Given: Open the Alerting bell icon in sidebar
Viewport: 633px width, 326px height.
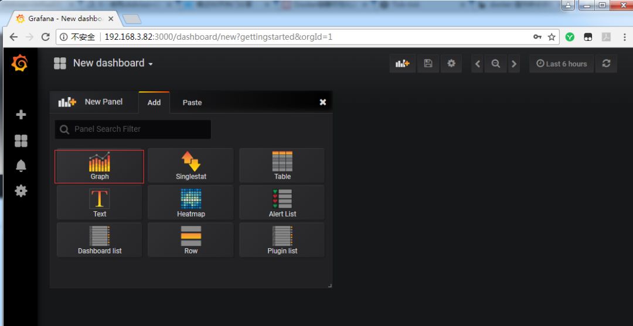Looking at the screenshot, I should pos(21,166).
